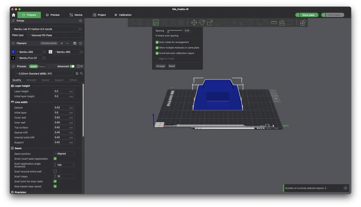Switch to the Device tab
The width and height of the screenshot is (361, 207).
[76, 15]
